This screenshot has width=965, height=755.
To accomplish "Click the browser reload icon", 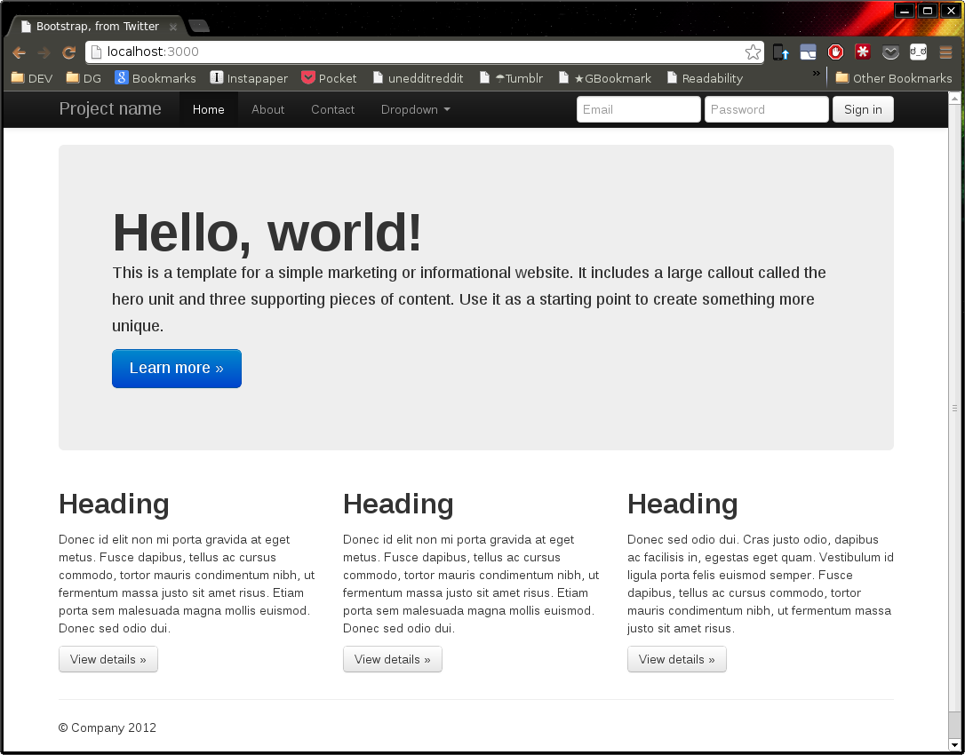I will (68, 52).
